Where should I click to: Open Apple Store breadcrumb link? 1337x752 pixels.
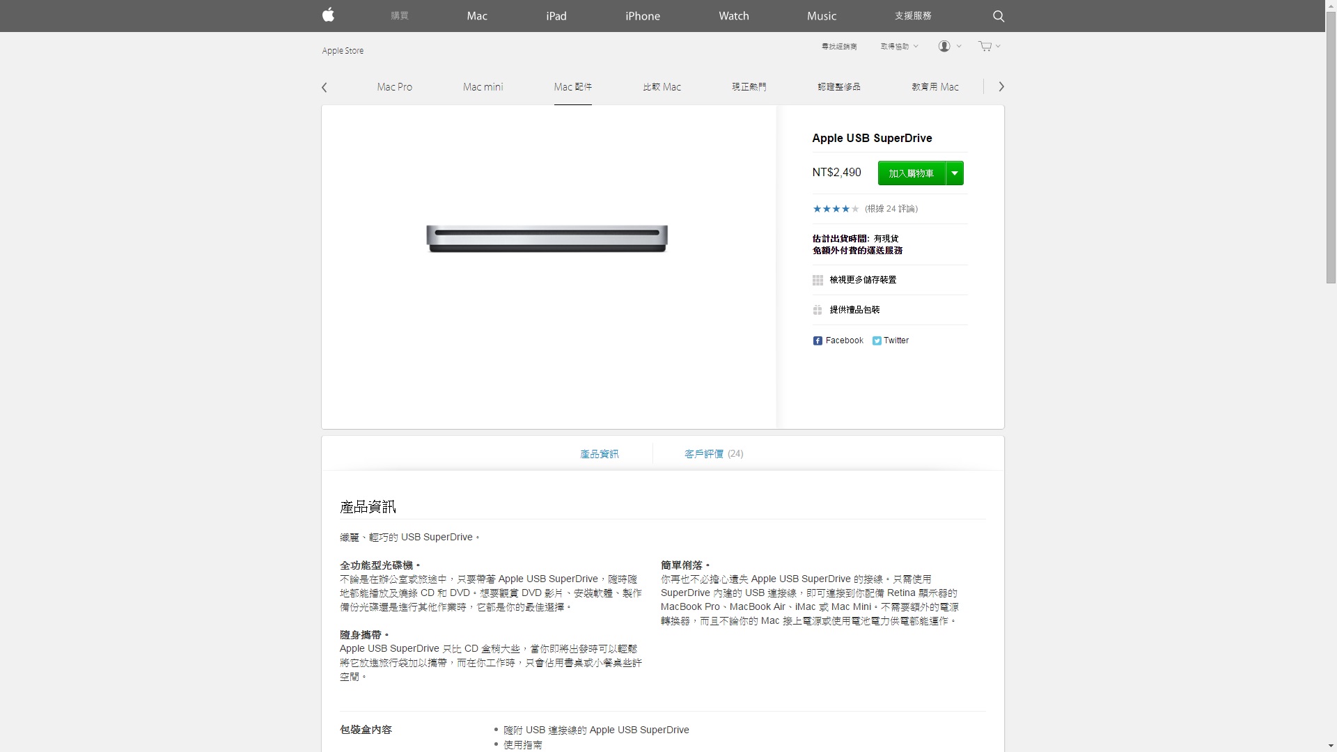coord(343,51)
